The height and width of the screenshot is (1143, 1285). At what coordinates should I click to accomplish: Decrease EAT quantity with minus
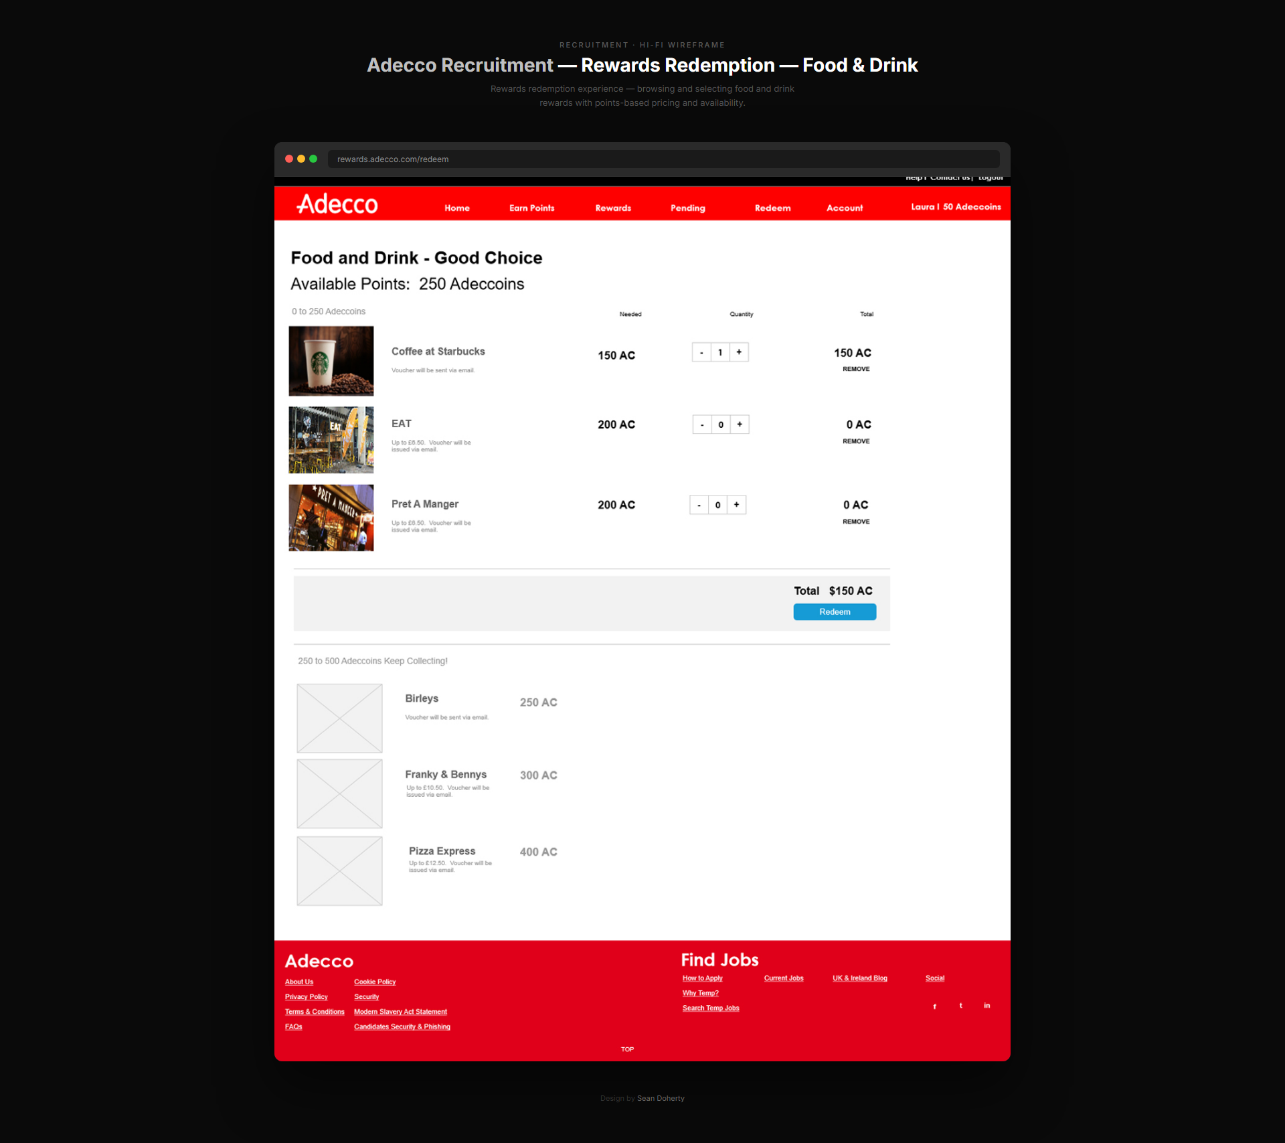(x=702, y=424)
